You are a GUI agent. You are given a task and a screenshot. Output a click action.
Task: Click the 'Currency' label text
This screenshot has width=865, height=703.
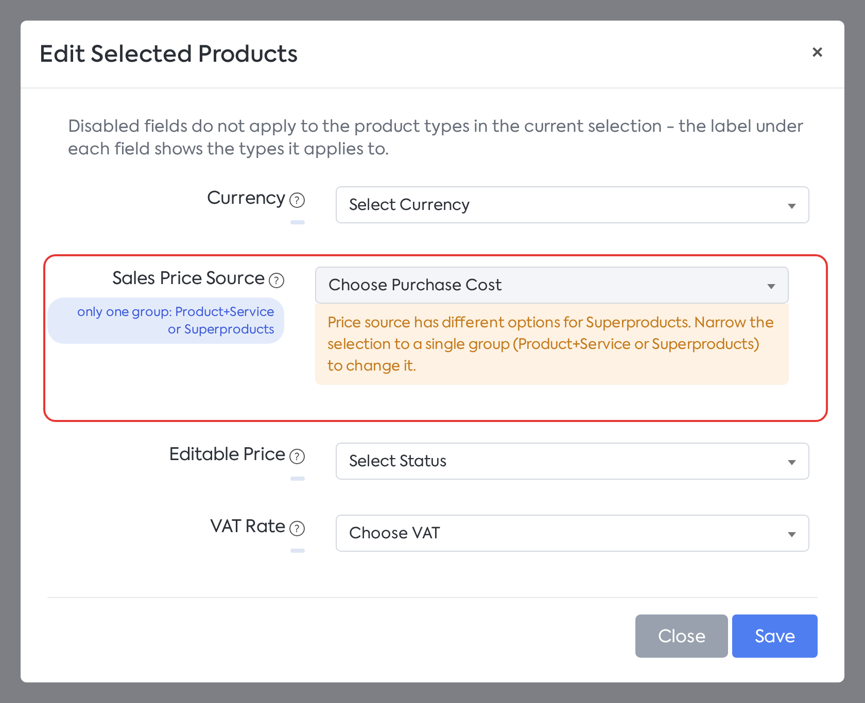(x=246, y=199)
